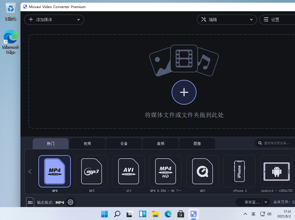Click the large plus add-media button
Image resolution: width=295 pixels, height=220 pixels.
184,92
